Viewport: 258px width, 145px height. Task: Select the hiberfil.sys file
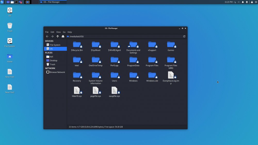tap(77, 90)
